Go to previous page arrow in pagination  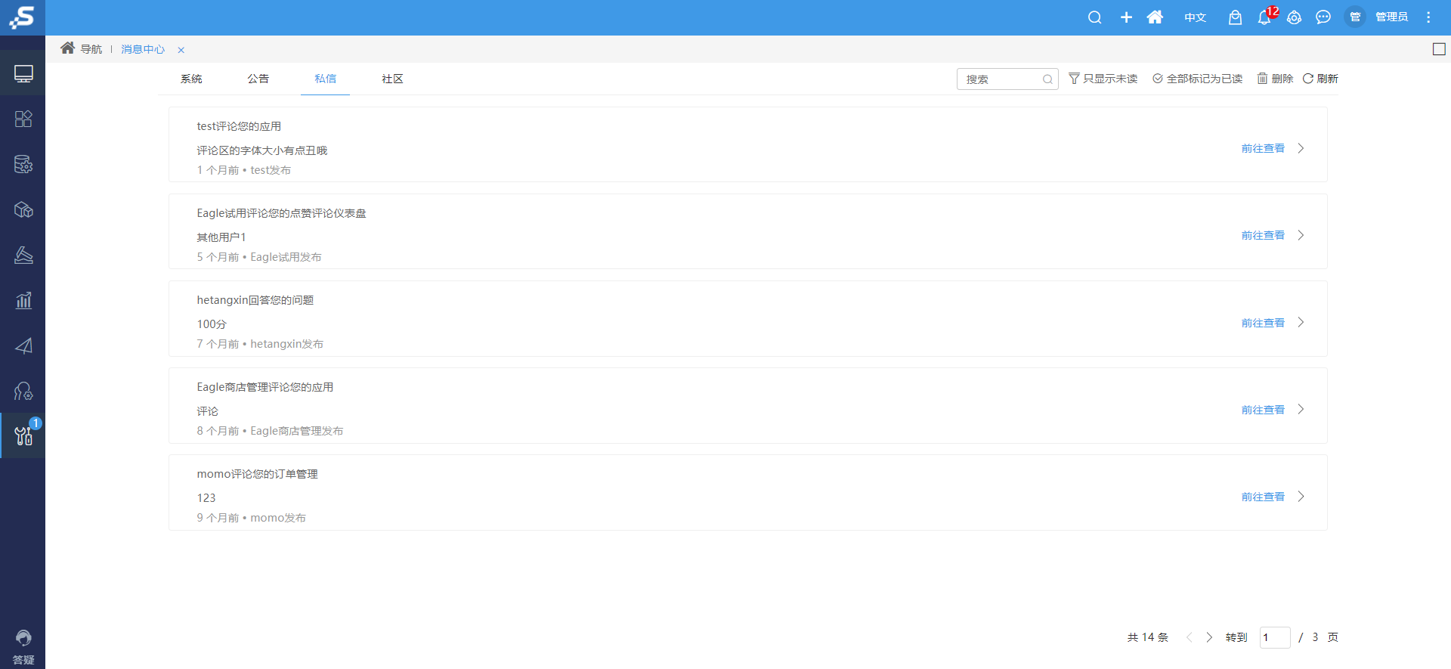(1190, 637)
